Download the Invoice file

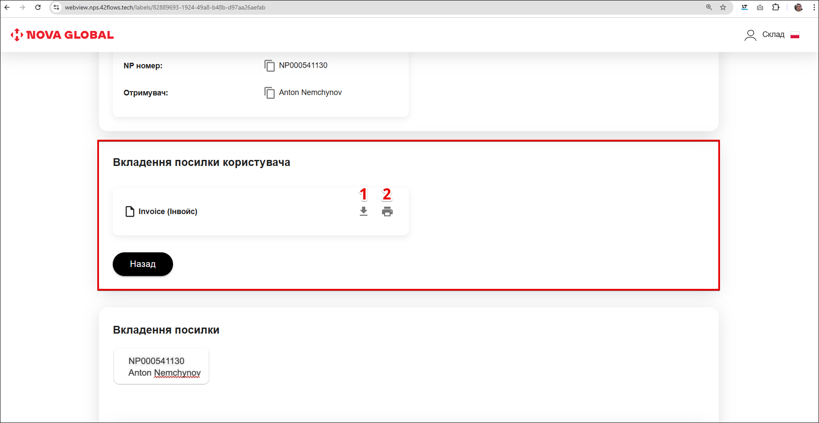click(x=364, y=211)
